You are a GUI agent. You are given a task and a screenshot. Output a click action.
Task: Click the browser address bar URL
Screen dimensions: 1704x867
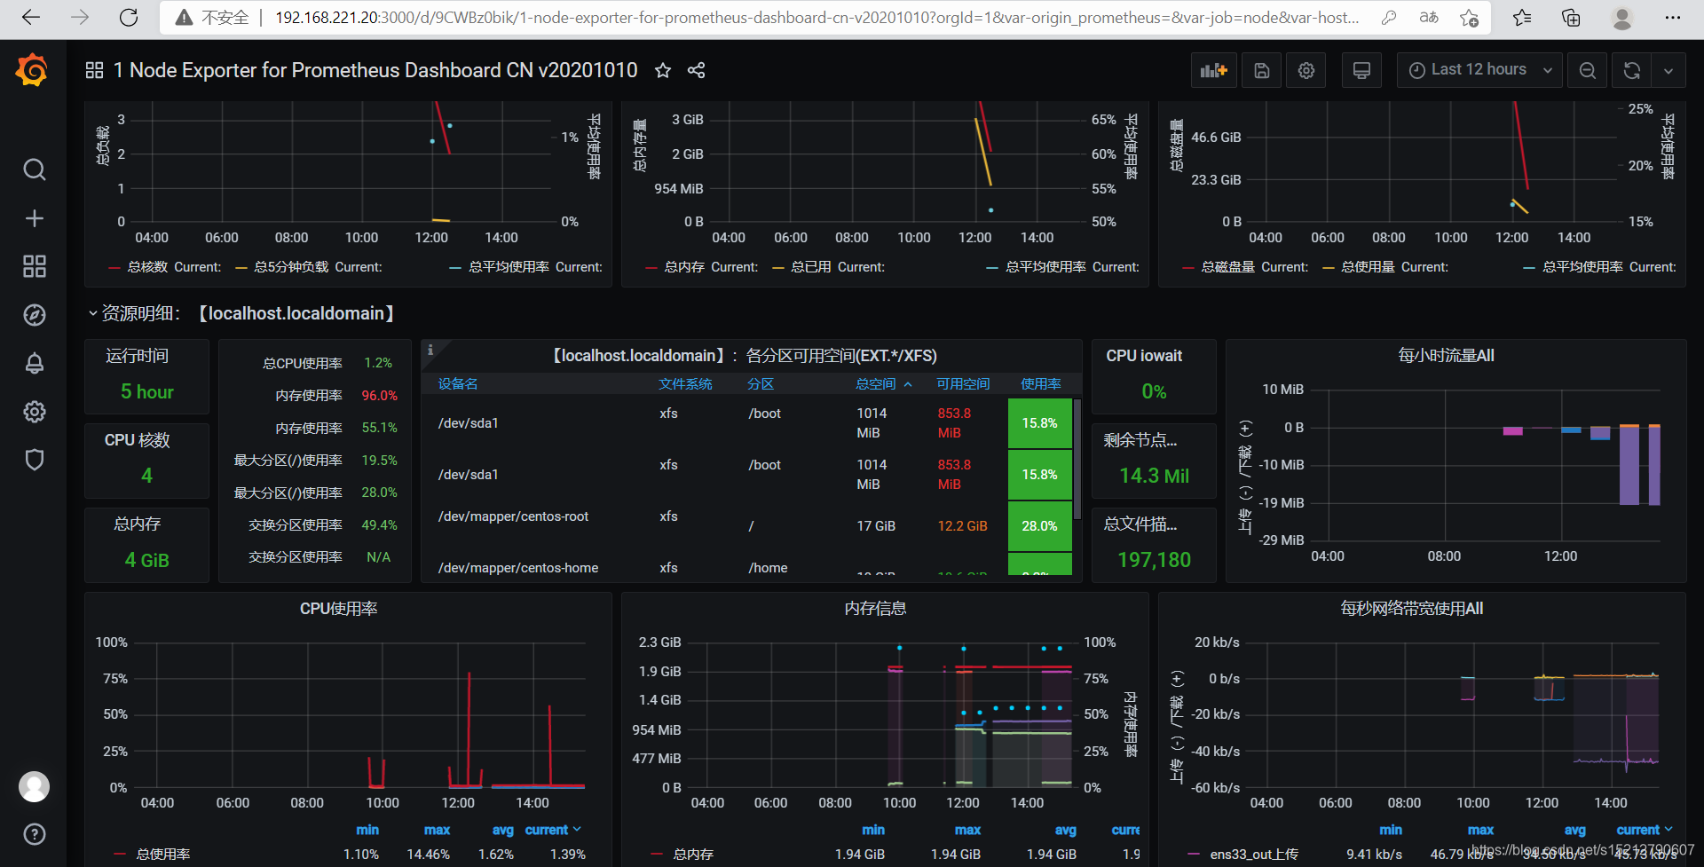point(816,18)
